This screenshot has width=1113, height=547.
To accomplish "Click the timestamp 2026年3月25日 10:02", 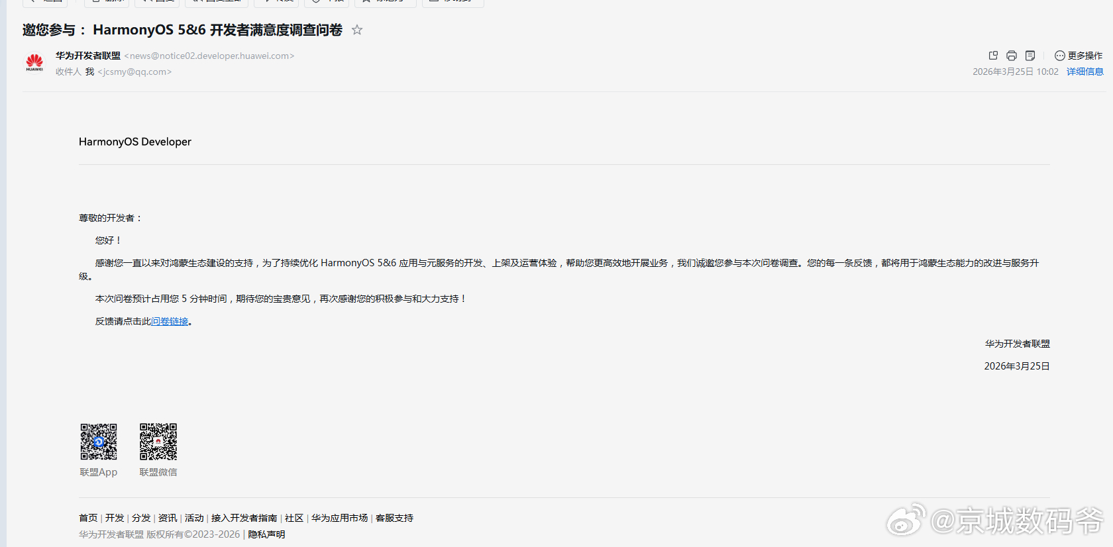I will tap(1016, 72).
